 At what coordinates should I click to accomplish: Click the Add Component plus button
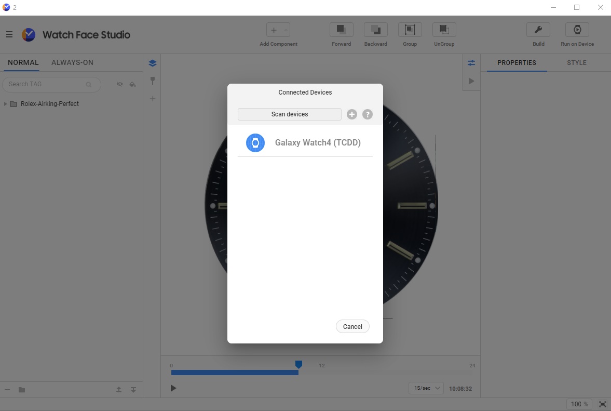274,30
